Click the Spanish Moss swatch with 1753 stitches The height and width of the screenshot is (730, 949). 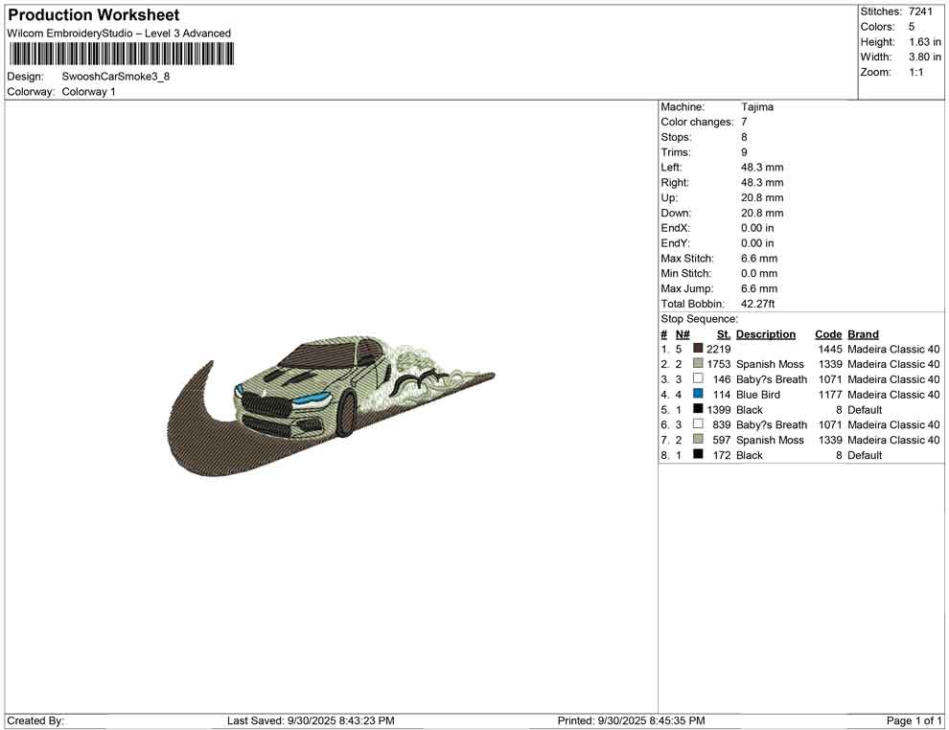(x=698, y=364)
